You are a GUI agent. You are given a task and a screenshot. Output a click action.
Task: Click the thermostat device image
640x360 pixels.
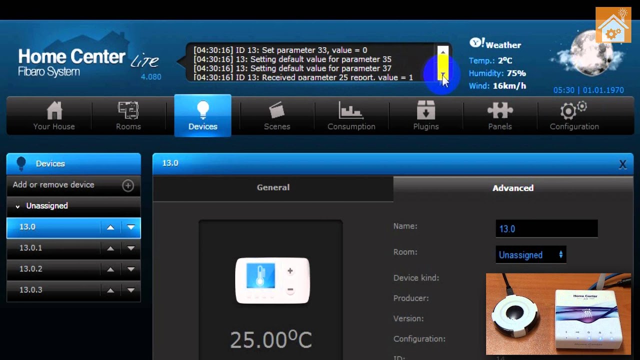272,280
